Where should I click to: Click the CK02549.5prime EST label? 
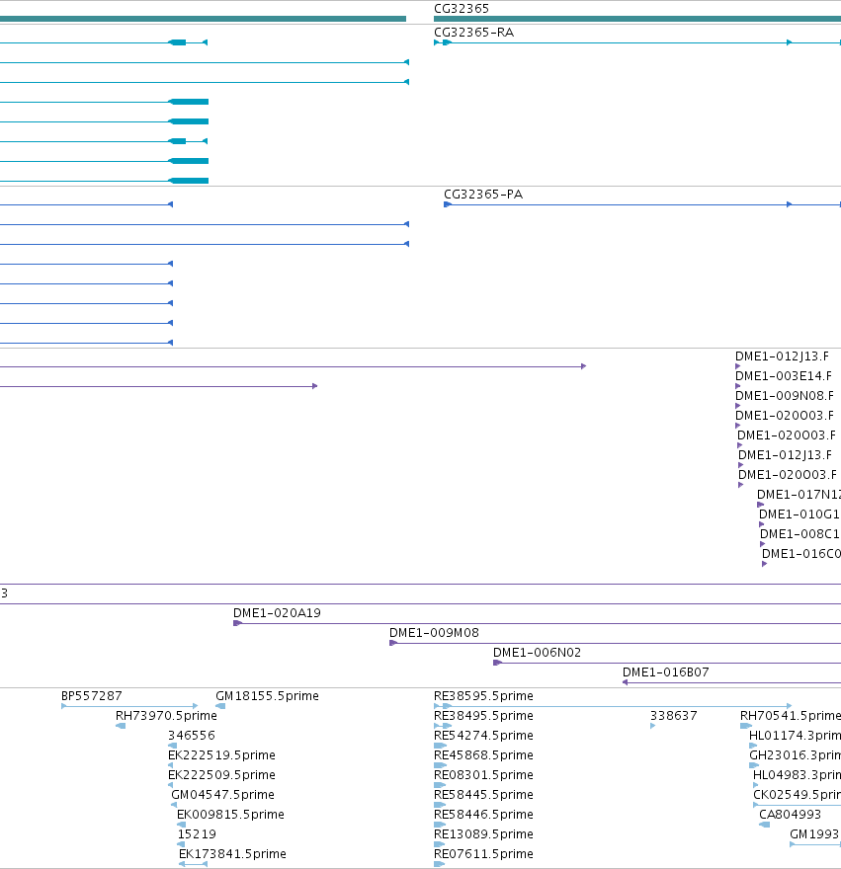tap(797, 795)
